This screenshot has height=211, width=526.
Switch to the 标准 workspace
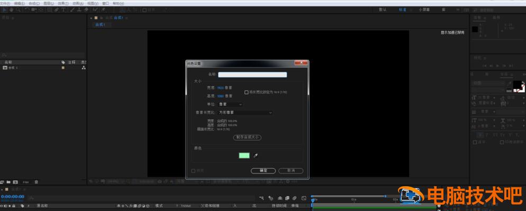403,9
